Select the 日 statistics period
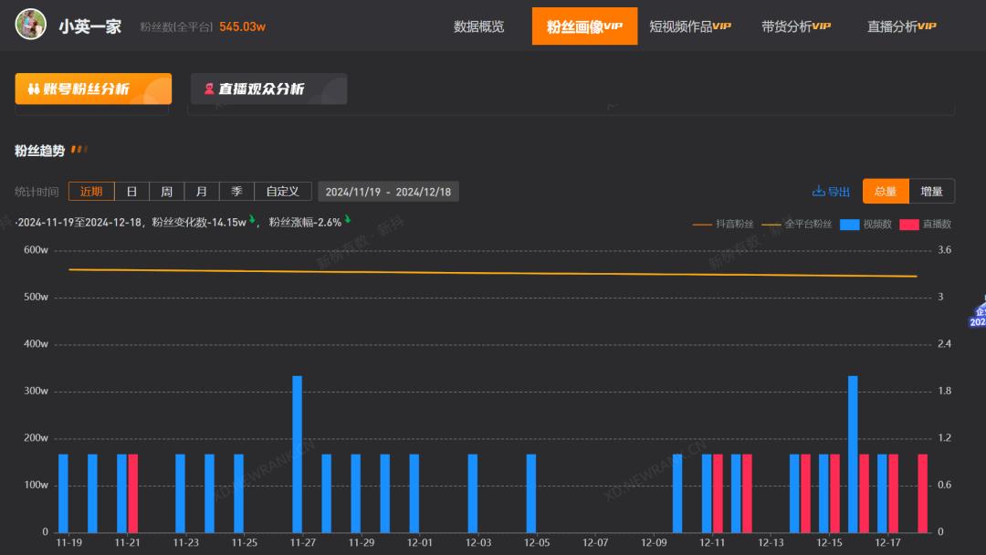This screenshot has width=986, height=555. click(x=131, y=192)
